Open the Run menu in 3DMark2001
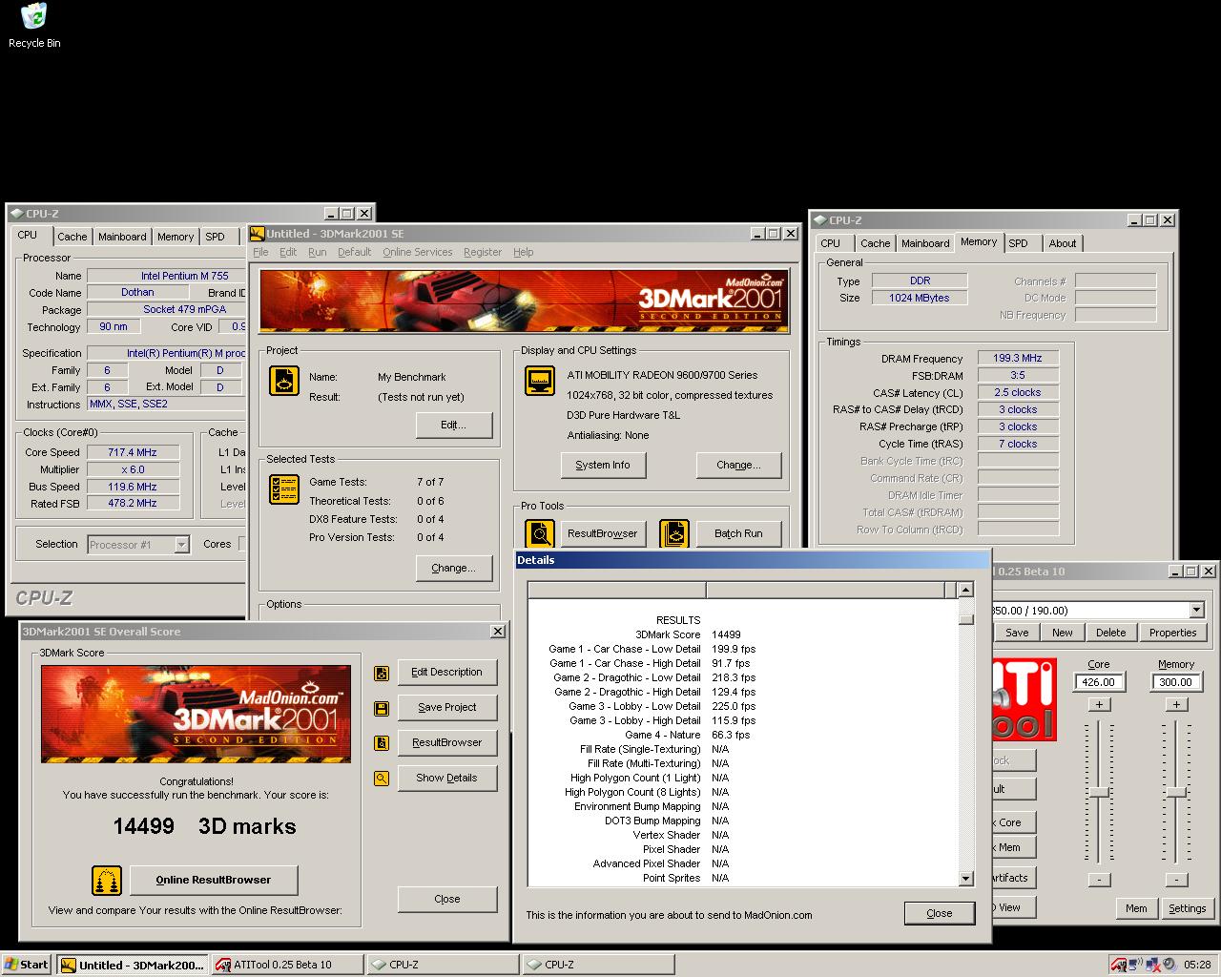 click(318, 252)
